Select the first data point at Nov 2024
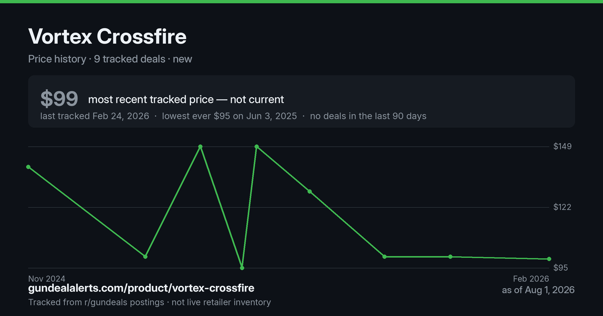The image size is (603, 316). click(28, 167)
